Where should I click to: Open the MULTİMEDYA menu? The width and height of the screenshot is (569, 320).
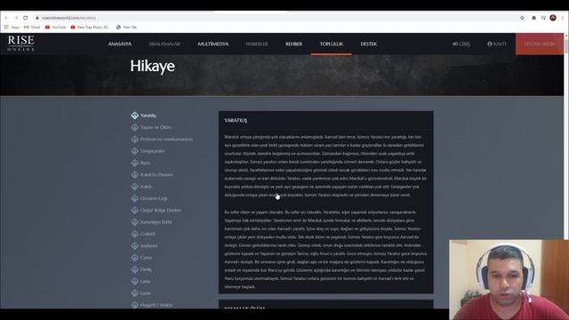213,44
